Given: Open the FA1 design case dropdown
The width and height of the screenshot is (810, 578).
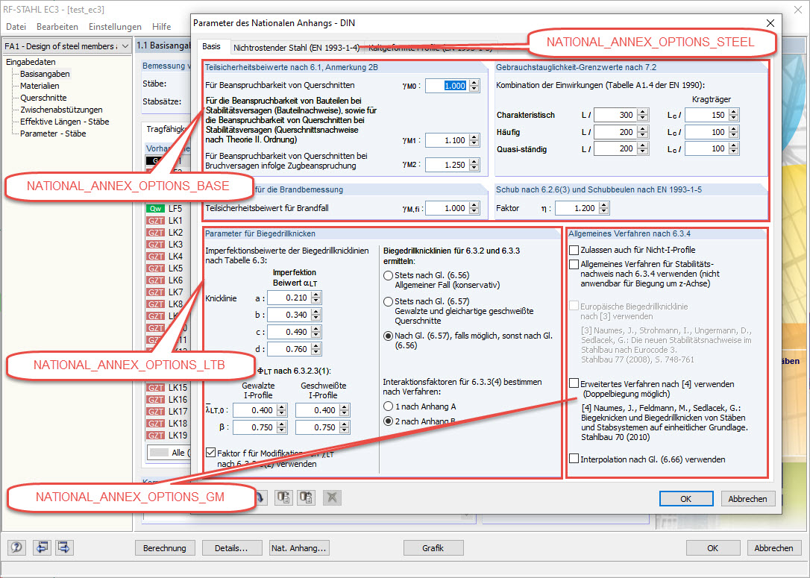Looking at the screenshot, I should pos(126,46).
